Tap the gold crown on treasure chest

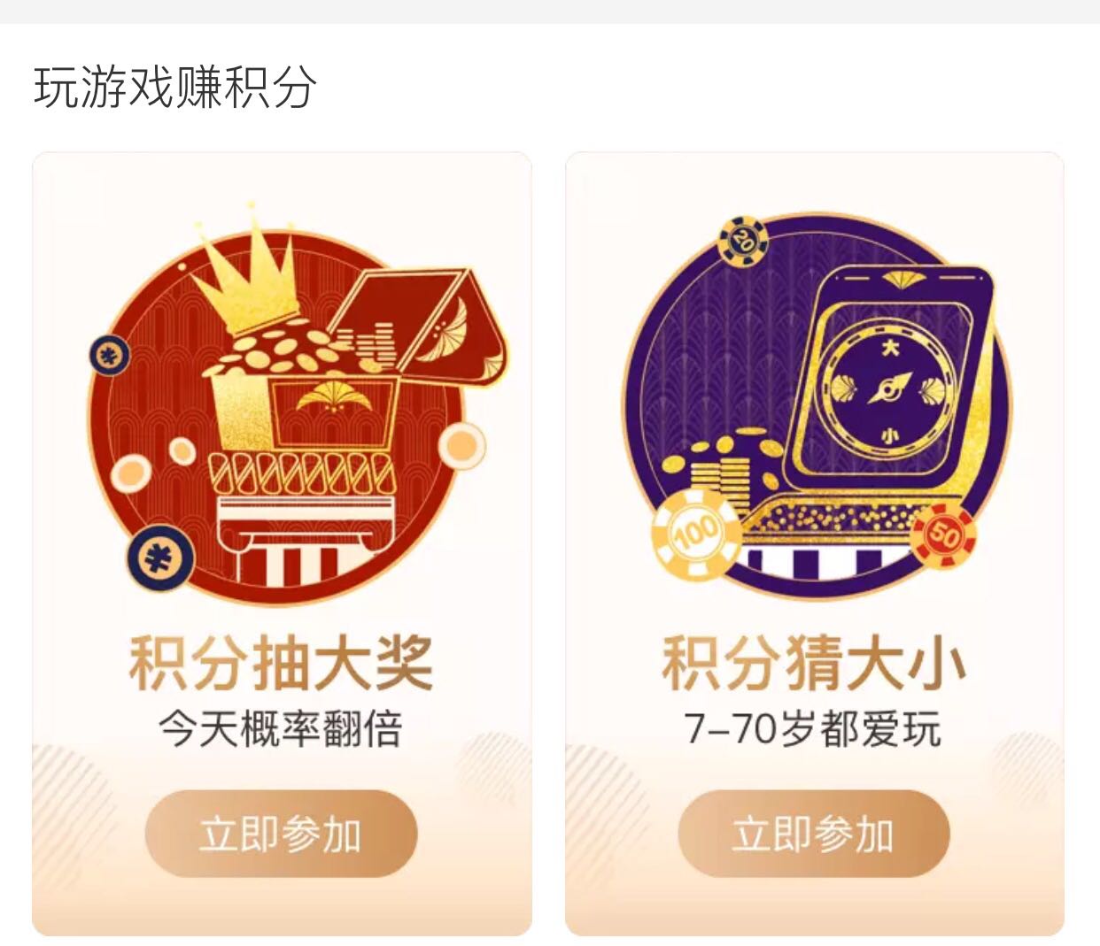249,277
